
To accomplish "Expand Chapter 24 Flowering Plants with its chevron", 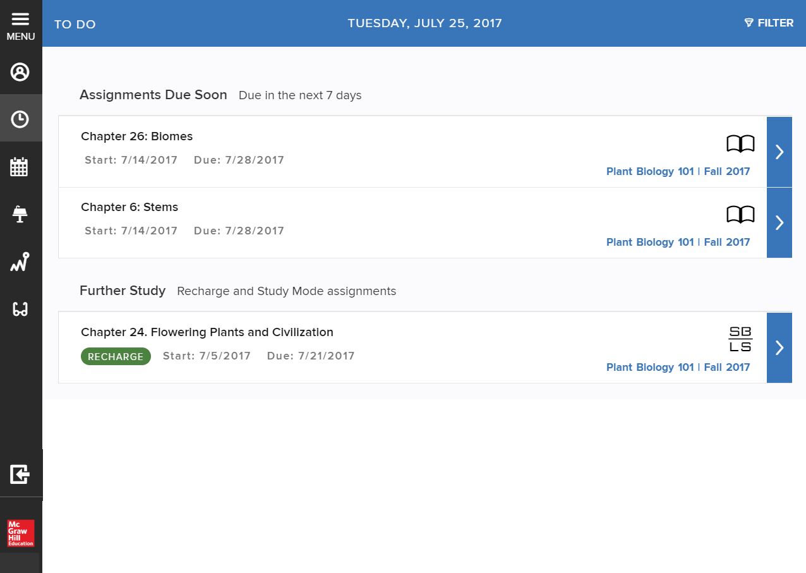I will click(x=779, y=347).
